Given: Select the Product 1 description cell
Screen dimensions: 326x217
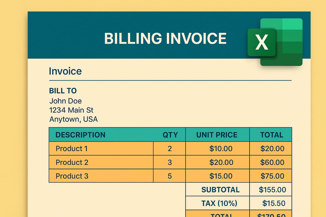Looking at the screenshot, I should (101, 149).
